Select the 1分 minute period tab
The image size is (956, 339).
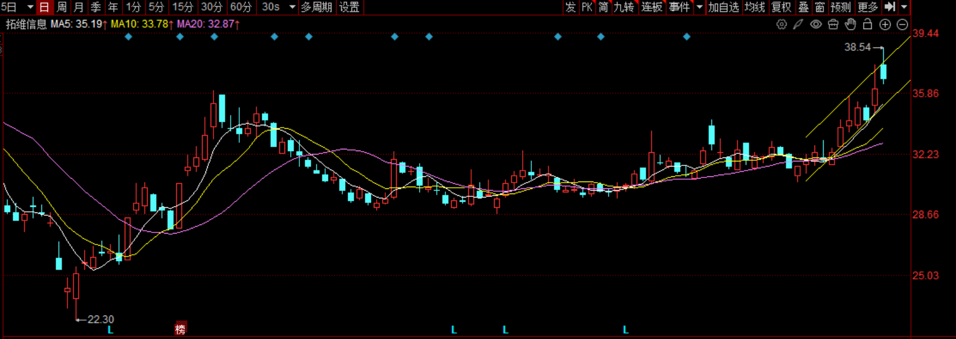(x=133, y=7)
